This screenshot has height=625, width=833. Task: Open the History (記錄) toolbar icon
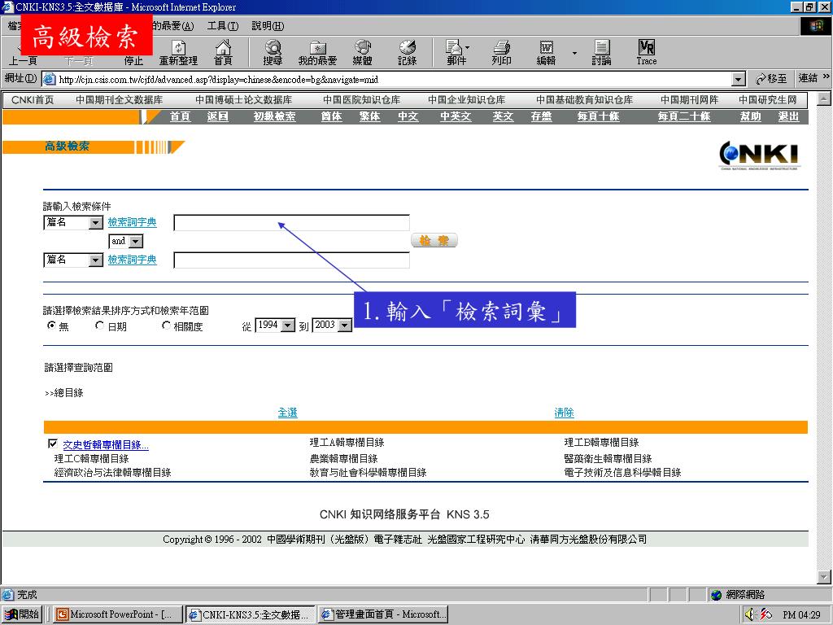[408, 53]
